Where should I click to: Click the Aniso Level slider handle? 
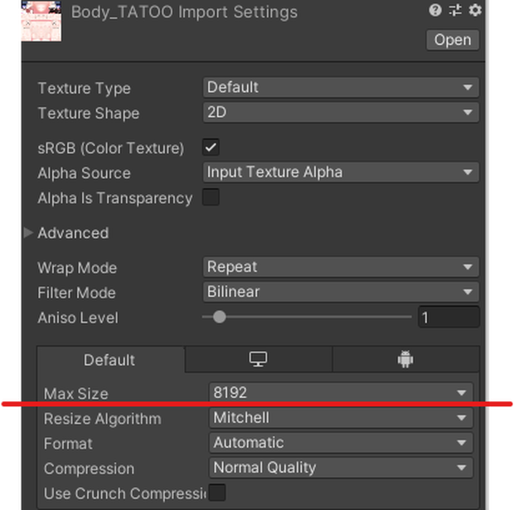220,317
